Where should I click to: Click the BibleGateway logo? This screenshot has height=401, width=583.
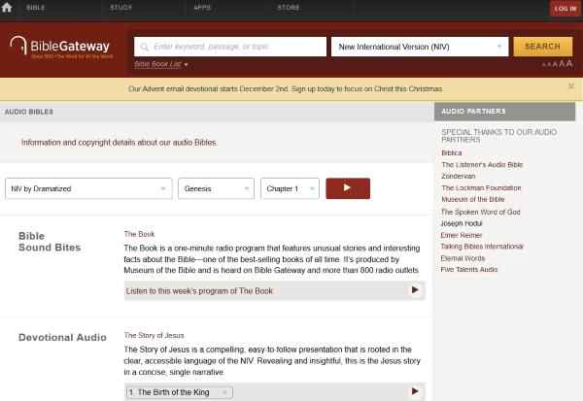pyautogui.click(x=61, y=48)
